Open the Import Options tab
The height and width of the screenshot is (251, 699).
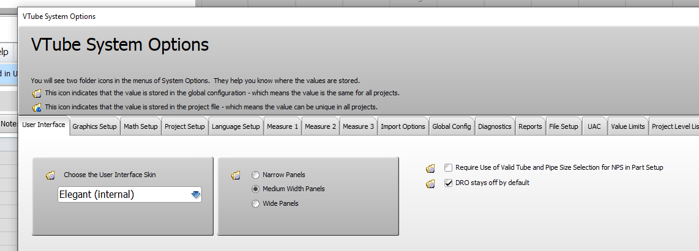tap(403, 126)
